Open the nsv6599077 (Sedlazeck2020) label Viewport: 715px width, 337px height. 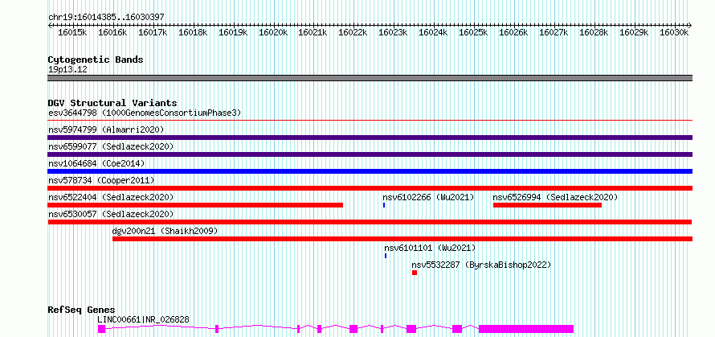pyautogui.click(x=111, y=146)
